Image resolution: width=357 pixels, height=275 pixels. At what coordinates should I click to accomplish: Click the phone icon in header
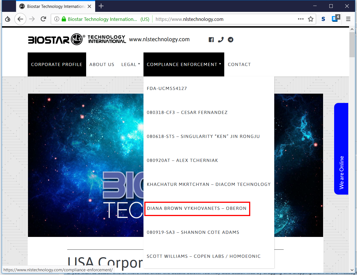[x=221, y=40]
